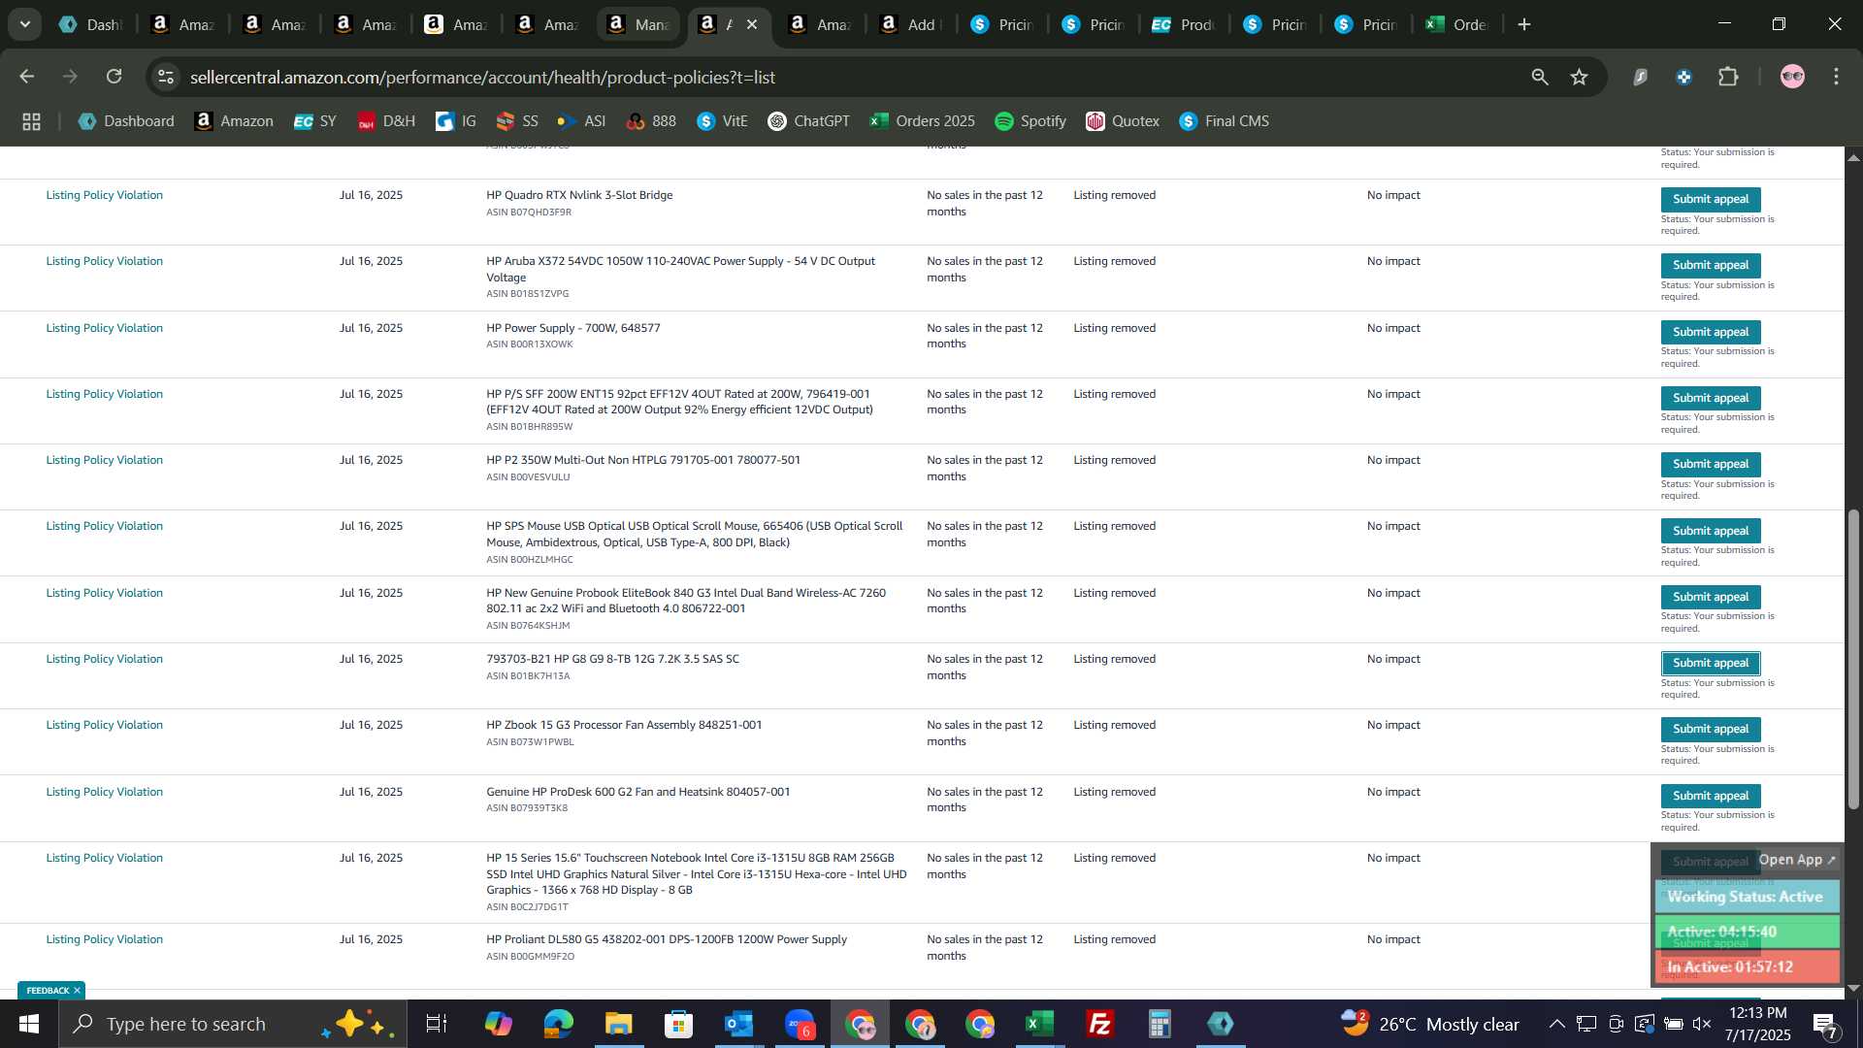Open Task View on the taskbar
Screen dimensions: 1863x1048
point(437,1024)
